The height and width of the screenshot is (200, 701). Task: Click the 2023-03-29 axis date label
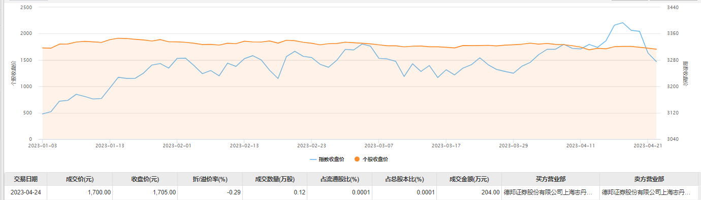click(x=514, y=145)
